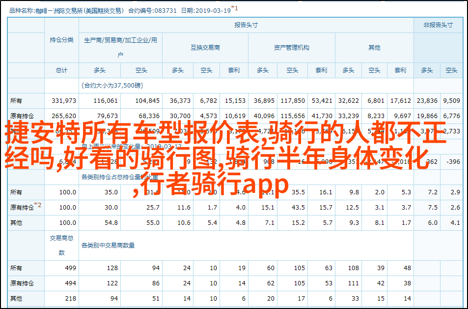Click the footnote 1 superscript after the date

pyautogui.click(x=236, y=7)
